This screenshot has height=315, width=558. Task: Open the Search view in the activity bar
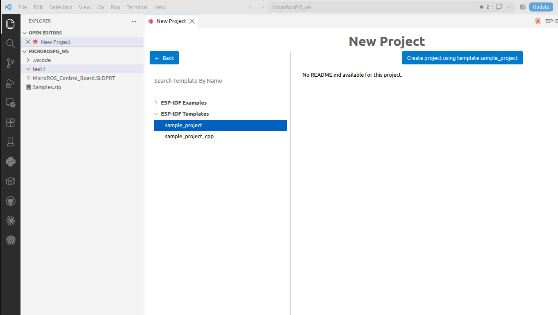(x=10, y=43)
